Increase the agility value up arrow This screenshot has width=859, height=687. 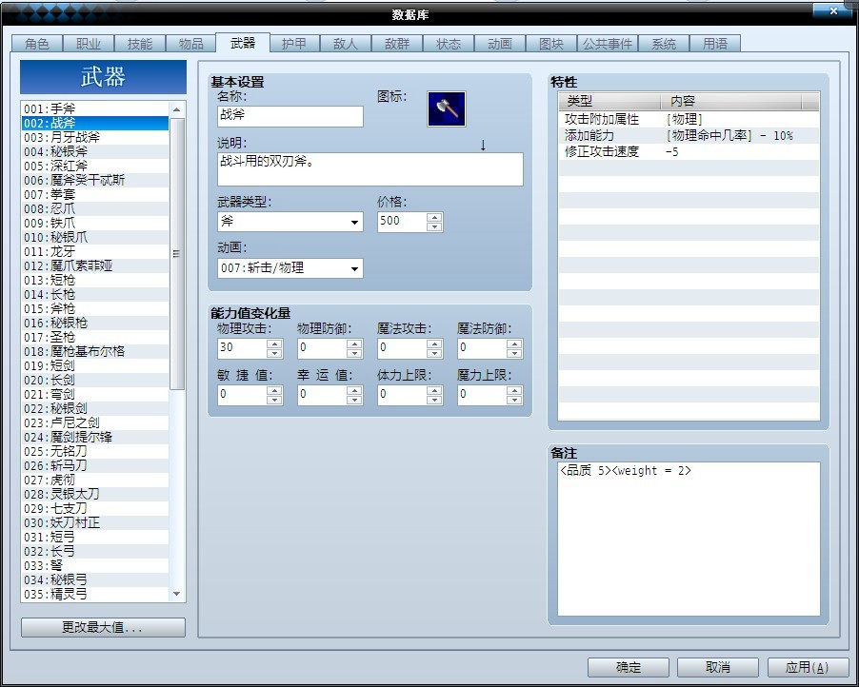[x=274, y=390]
